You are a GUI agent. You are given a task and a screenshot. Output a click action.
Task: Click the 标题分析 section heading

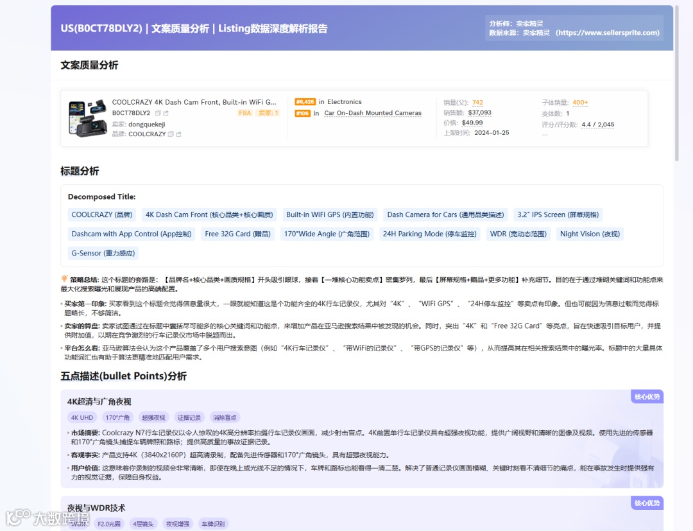(80, 171)
